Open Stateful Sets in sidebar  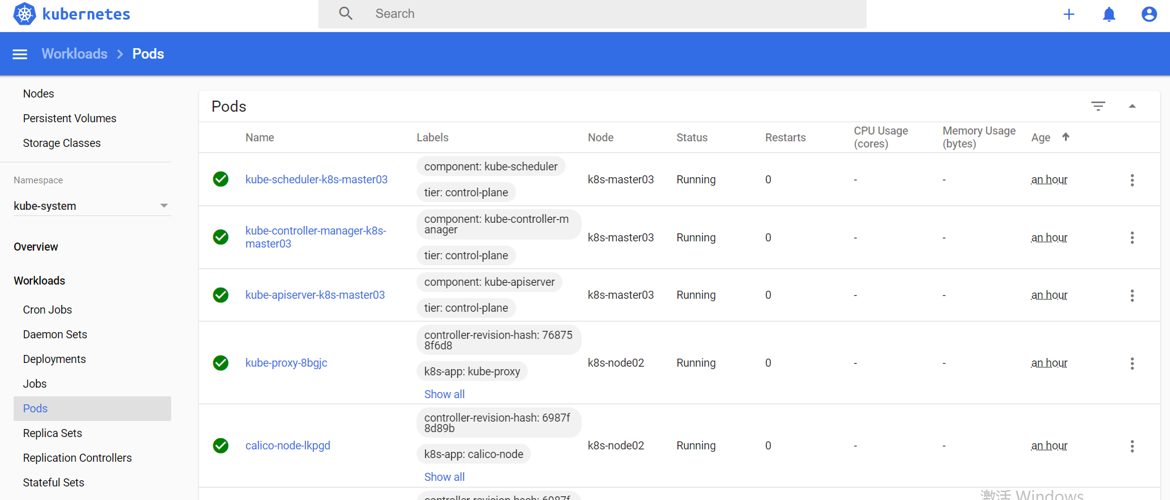coord(53,483)
